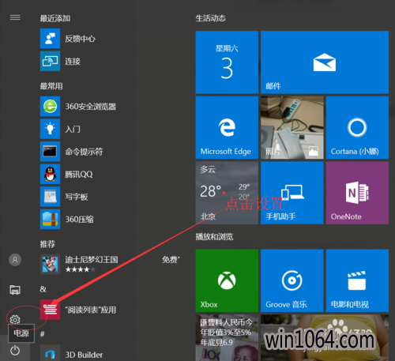The height and width of the screenshot is (361, 395).
Task: Jump via the & alphabet header
Action: point(43,289)
